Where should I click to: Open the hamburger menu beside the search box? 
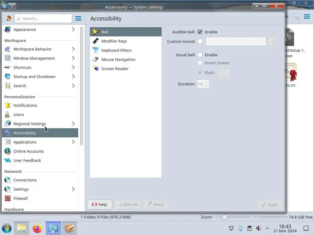[x=78, y=18]
